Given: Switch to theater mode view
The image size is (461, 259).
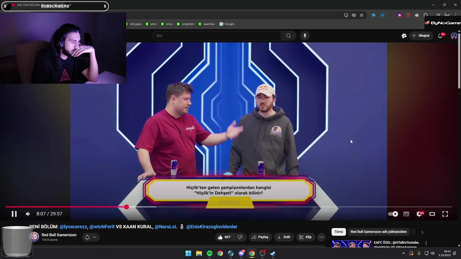Looking at the screenshot, I should (x=432, y=214).
